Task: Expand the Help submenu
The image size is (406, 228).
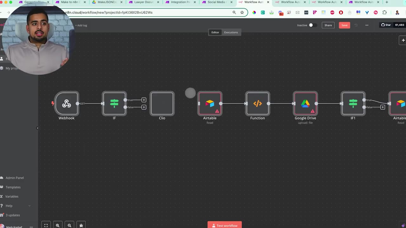Action: pos(29,206)
